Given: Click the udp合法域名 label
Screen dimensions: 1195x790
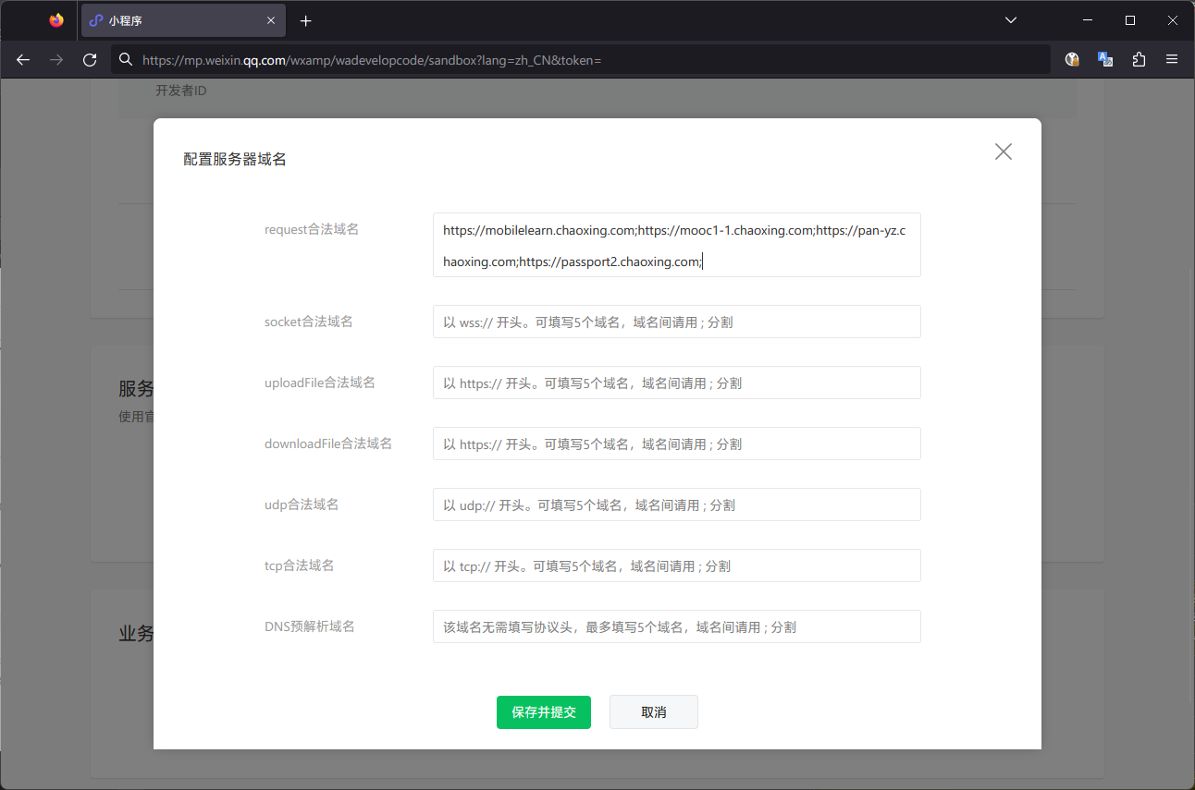Looking at the screenshot, I should click(x=302, y=504).
